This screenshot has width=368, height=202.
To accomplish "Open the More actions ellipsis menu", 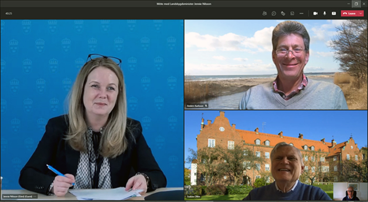I will point(302,13).
